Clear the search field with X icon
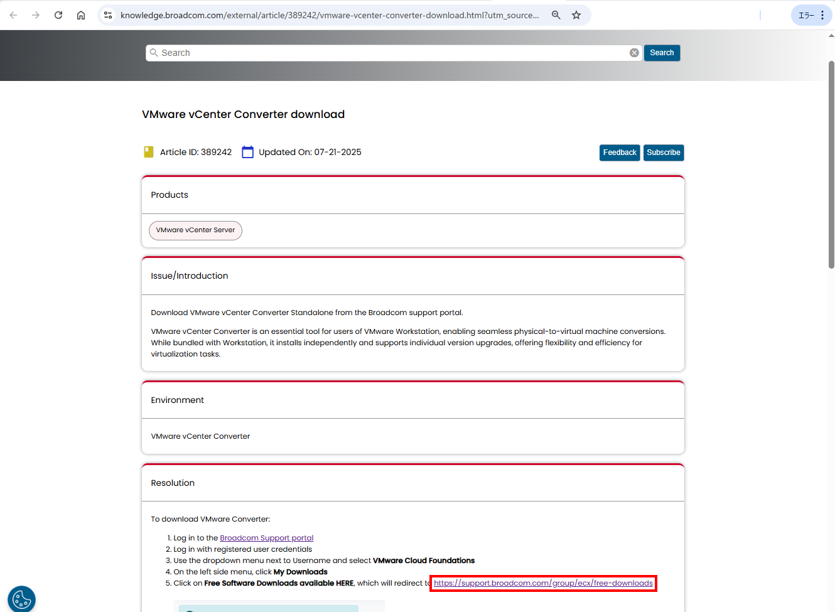This screenshot has width=835, height=612. pos(634,53)
